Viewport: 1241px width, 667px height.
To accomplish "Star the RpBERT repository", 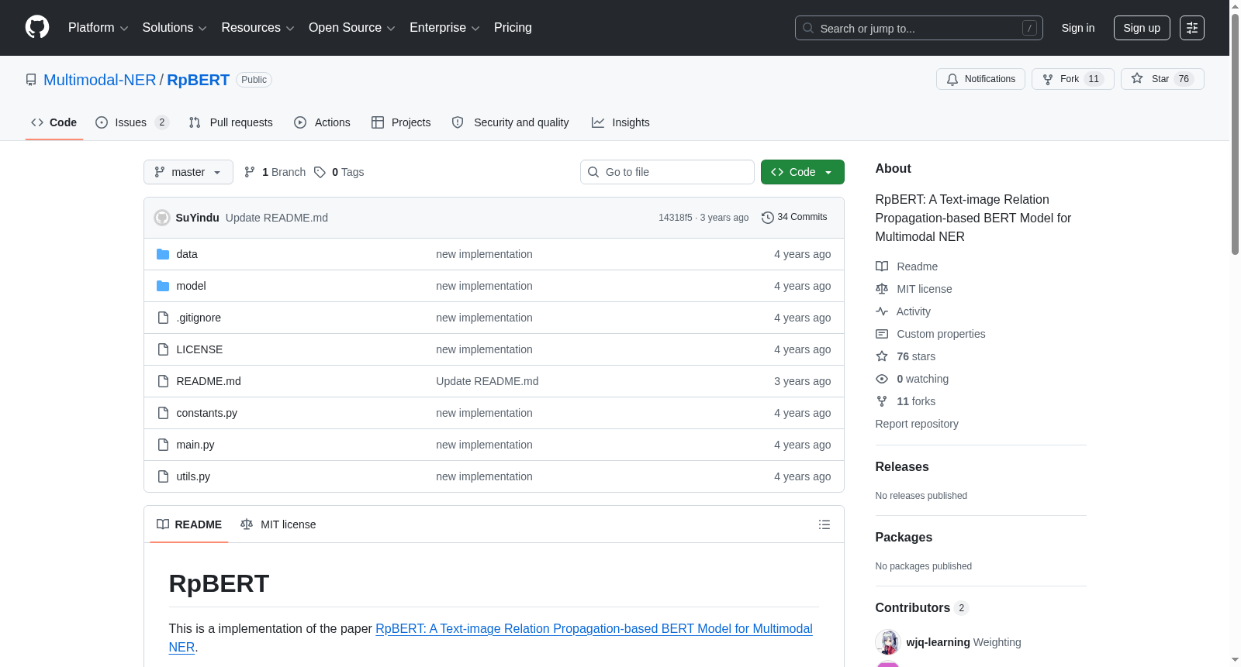I will [x=1162, y=79].
